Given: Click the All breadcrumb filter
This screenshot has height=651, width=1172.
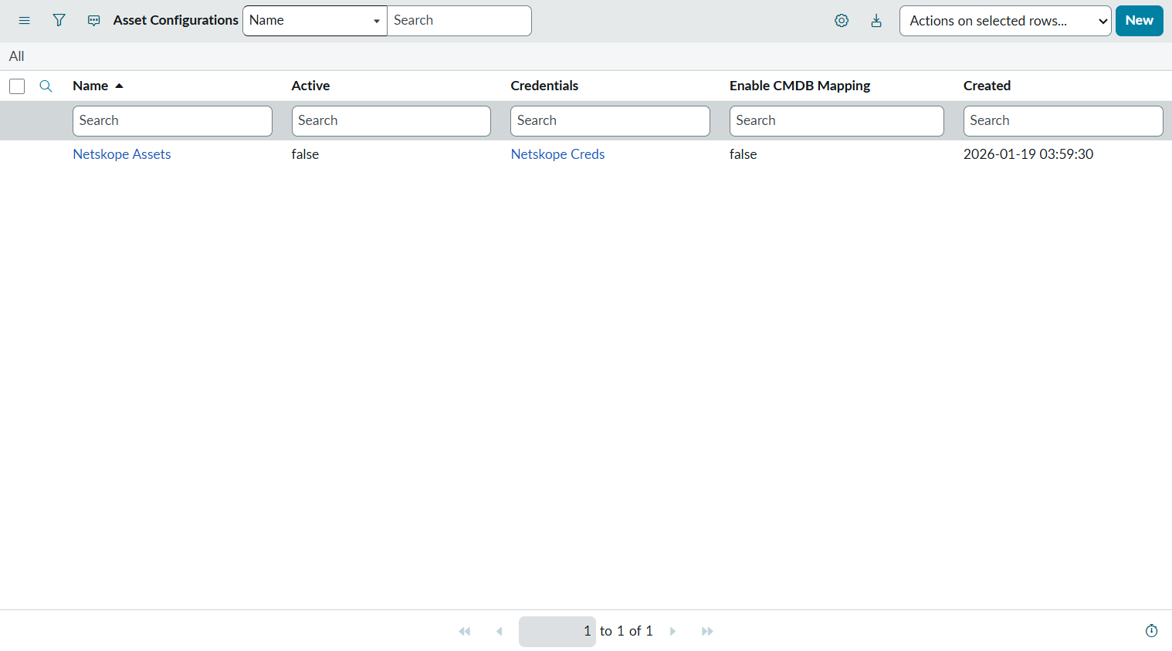Looking at the screenshot, I should (16, 56).
